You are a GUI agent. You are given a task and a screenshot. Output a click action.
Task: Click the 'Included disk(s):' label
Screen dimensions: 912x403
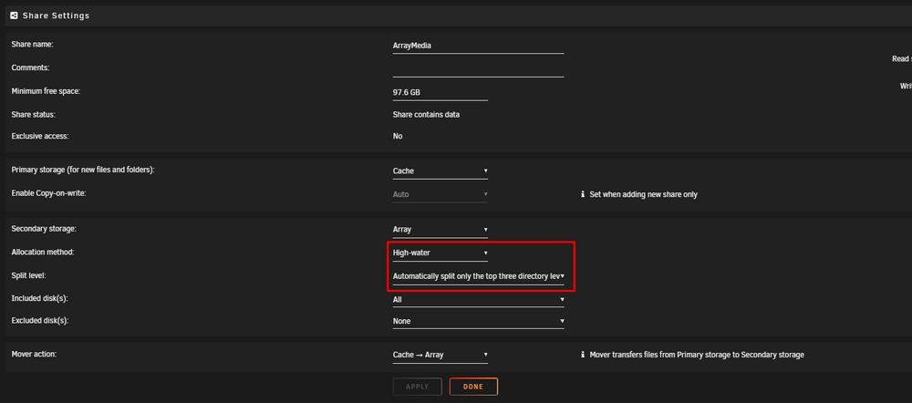click(39, 298)
